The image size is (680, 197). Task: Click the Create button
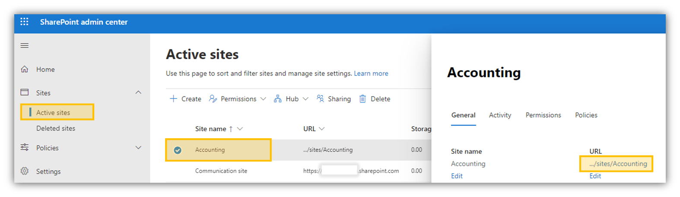click(185, 99)
